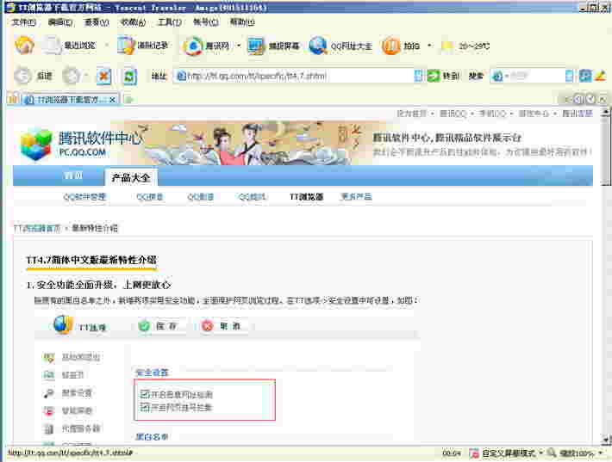Open the QQ网址大全 toolbar shortcut
This screenshot has height=462, width=612.
[x=340, y=46]
